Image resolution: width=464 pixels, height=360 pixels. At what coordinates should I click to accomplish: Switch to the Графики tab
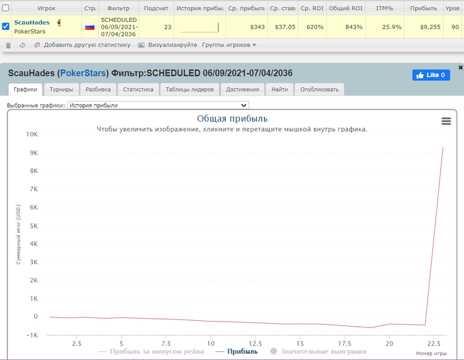point(25,90)
